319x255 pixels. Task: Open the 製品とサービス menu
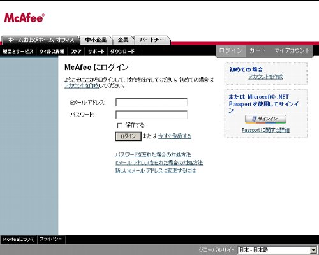point(18,51)
